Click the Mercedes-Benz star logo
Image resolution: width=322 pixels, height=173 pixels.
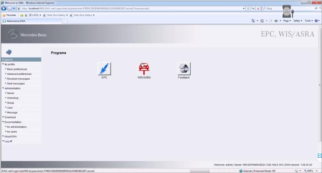click(x=13, y=34)
